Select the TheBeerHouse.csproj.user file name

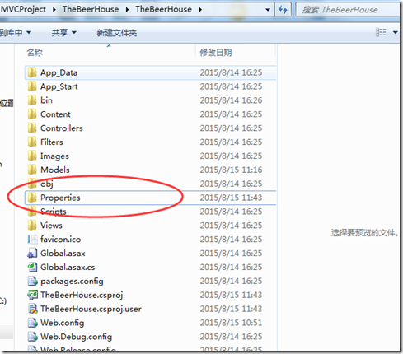91,309
